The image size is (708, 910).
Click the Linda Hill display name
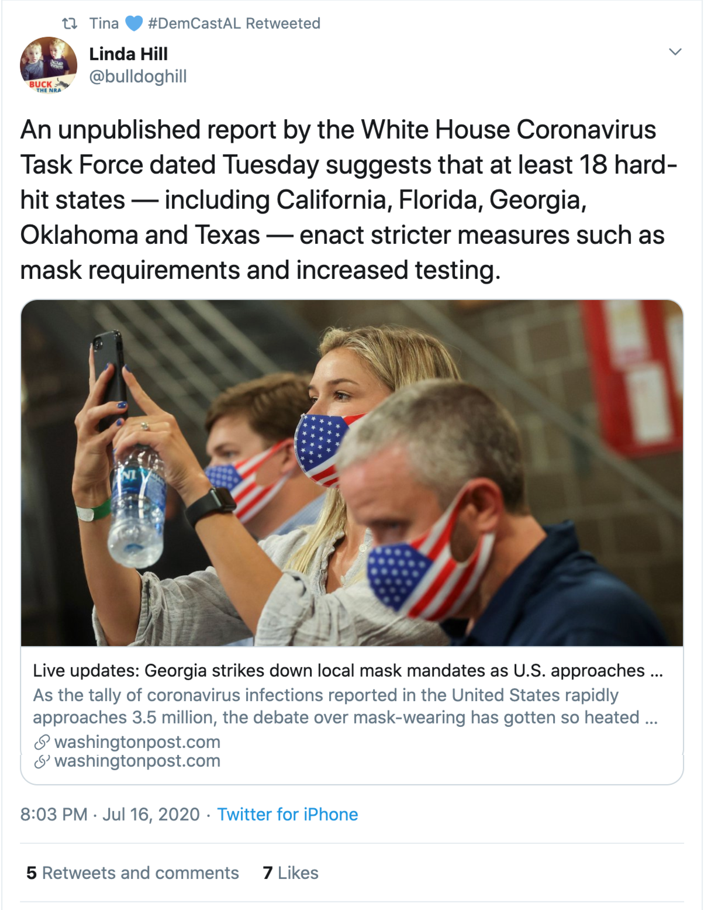[128, 54]
